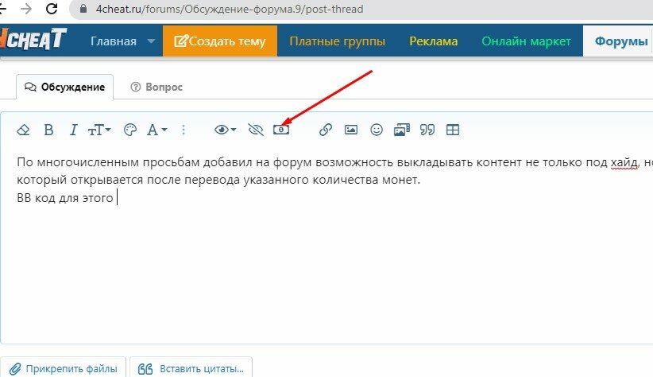Open the hide content eye dropdown
The image size is (653, 377).
coord(226,130)
